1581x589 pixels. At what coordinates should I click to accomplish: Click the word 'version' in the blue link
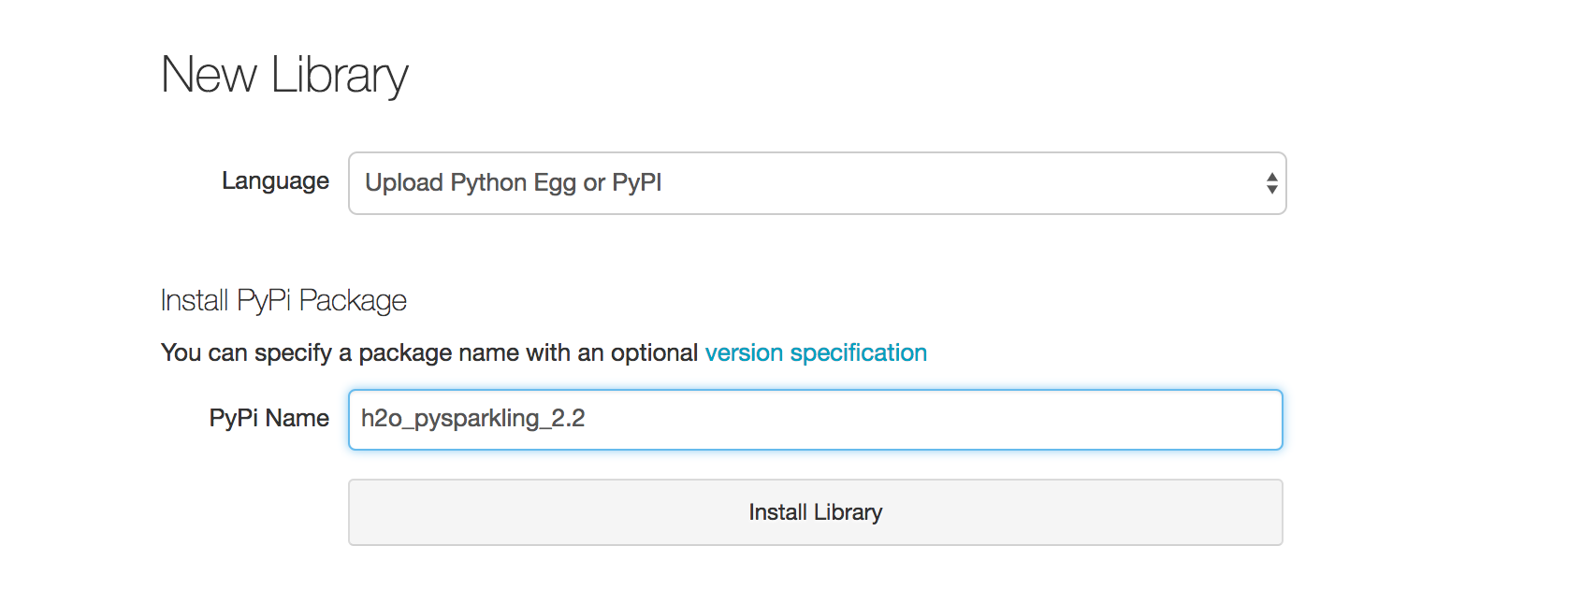pos(744,352)
